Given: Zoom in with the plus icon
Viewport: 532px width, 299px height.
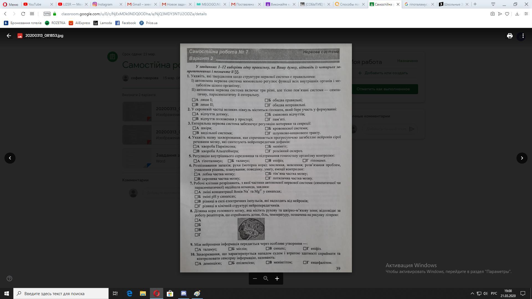Looking at the screenshot, I should pyautogui.click(x=277, y=279).
